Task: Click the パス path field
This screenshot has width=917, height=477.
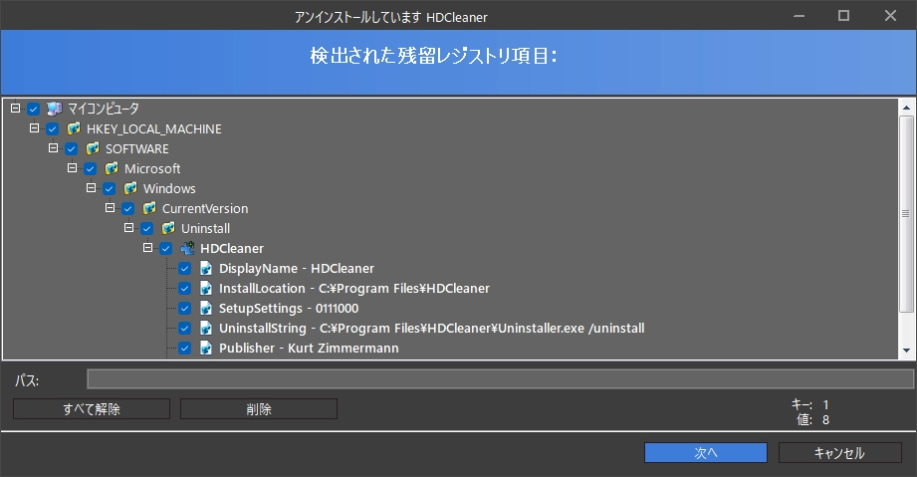Action: 500,379
